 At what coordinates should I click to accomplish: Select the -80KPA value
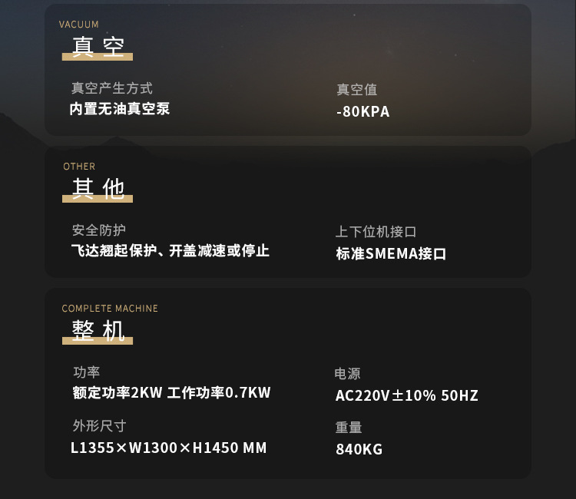(x=363, y=111)
